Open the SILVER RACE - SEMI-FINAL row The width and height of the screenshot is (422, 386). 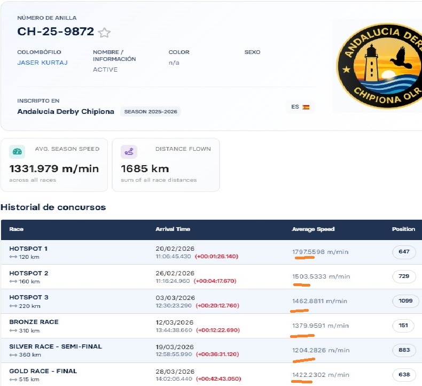[x=212, y=350]
